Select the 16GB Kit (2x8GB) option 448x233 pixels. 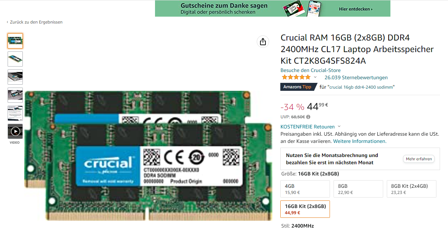(x=305, y=209)
